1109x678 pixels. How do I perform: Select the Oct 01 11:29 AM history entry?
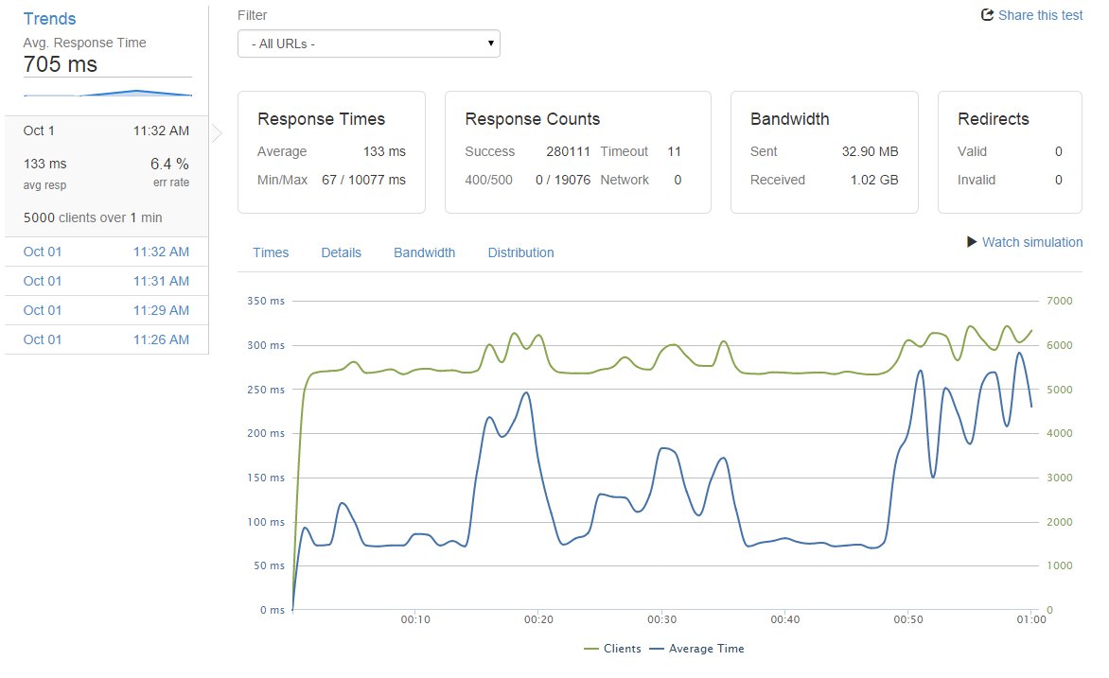(107, 310)
